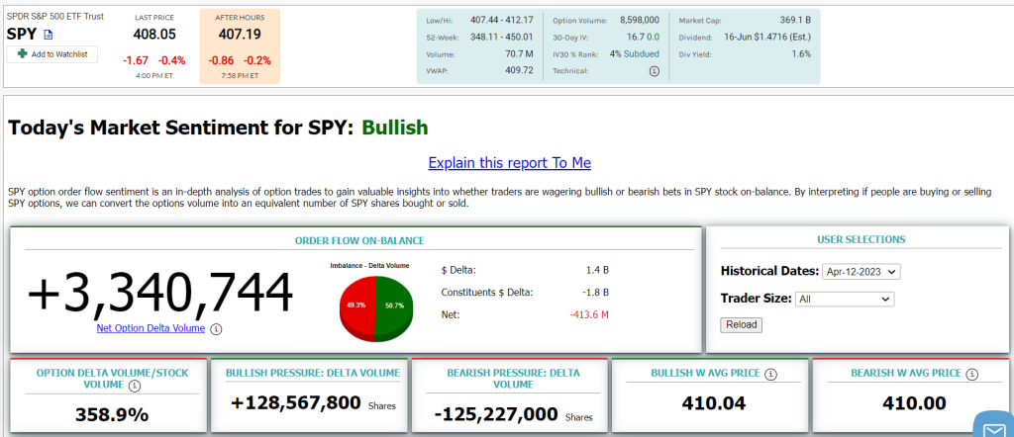Viewport: 1014px width, 437px height.
Task: Click the +128,567,800 bullish pressure value
Action: (295, 402)
